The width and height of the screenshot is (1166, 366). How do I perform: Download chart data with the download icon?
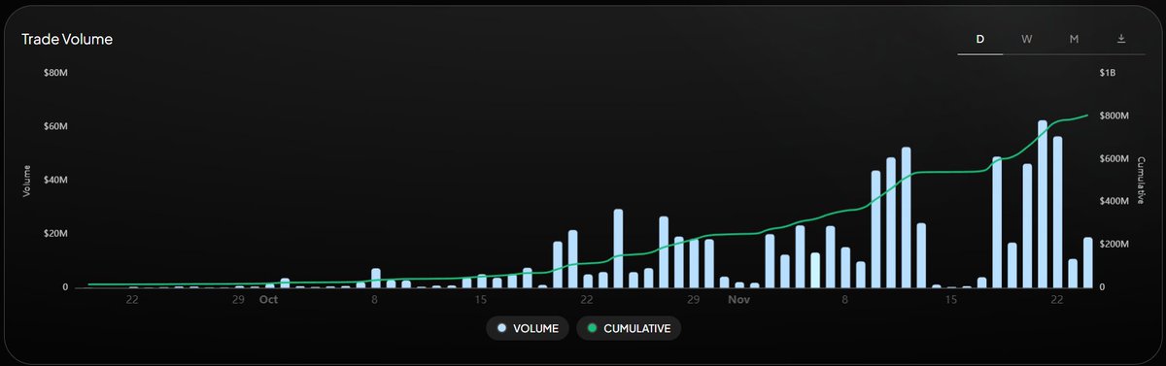(1121, 39)
